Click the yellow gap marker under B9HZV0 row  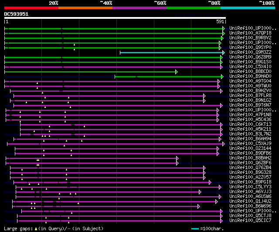[42, 93]
